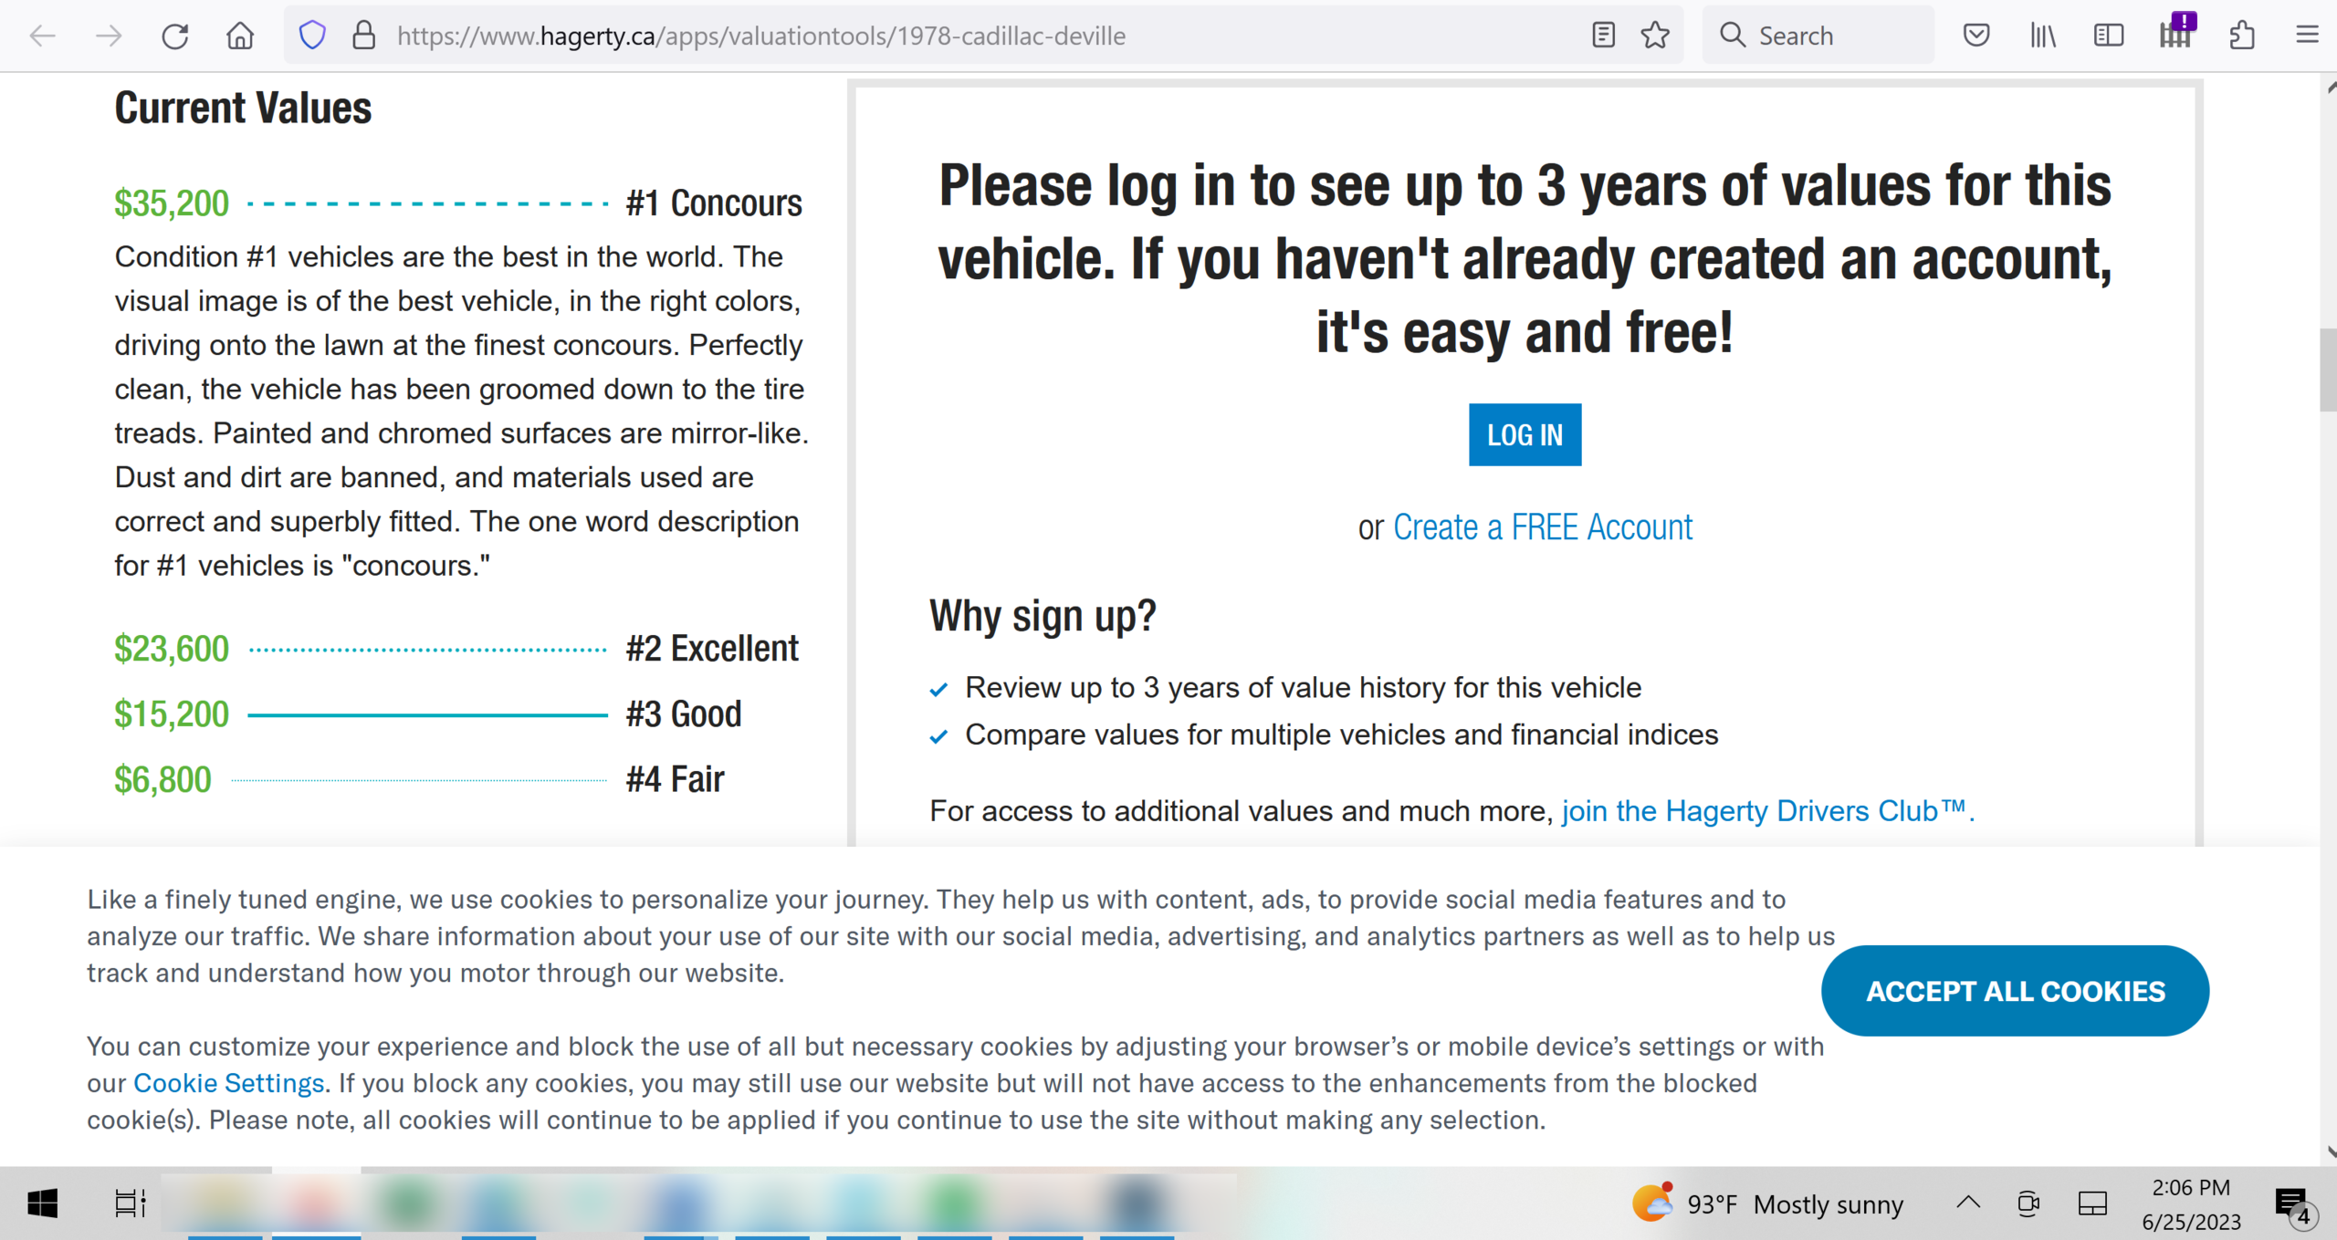Go to the browser home page icon
The image size is (2337, 1240).
(x=240, y=36)
